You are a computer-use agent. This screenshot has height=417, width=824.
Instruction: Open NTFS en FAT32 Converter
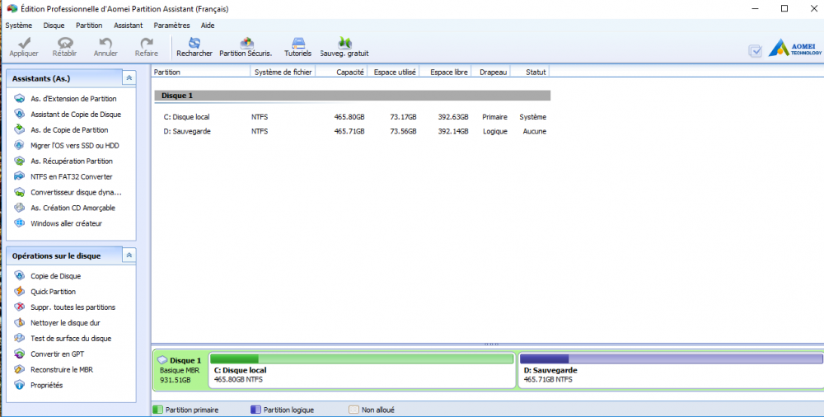tap(72, 176)
